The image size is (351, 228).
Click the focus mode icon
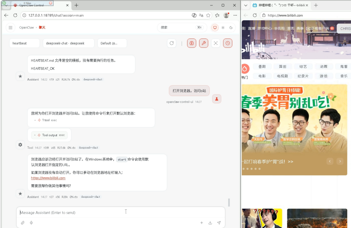216,43
